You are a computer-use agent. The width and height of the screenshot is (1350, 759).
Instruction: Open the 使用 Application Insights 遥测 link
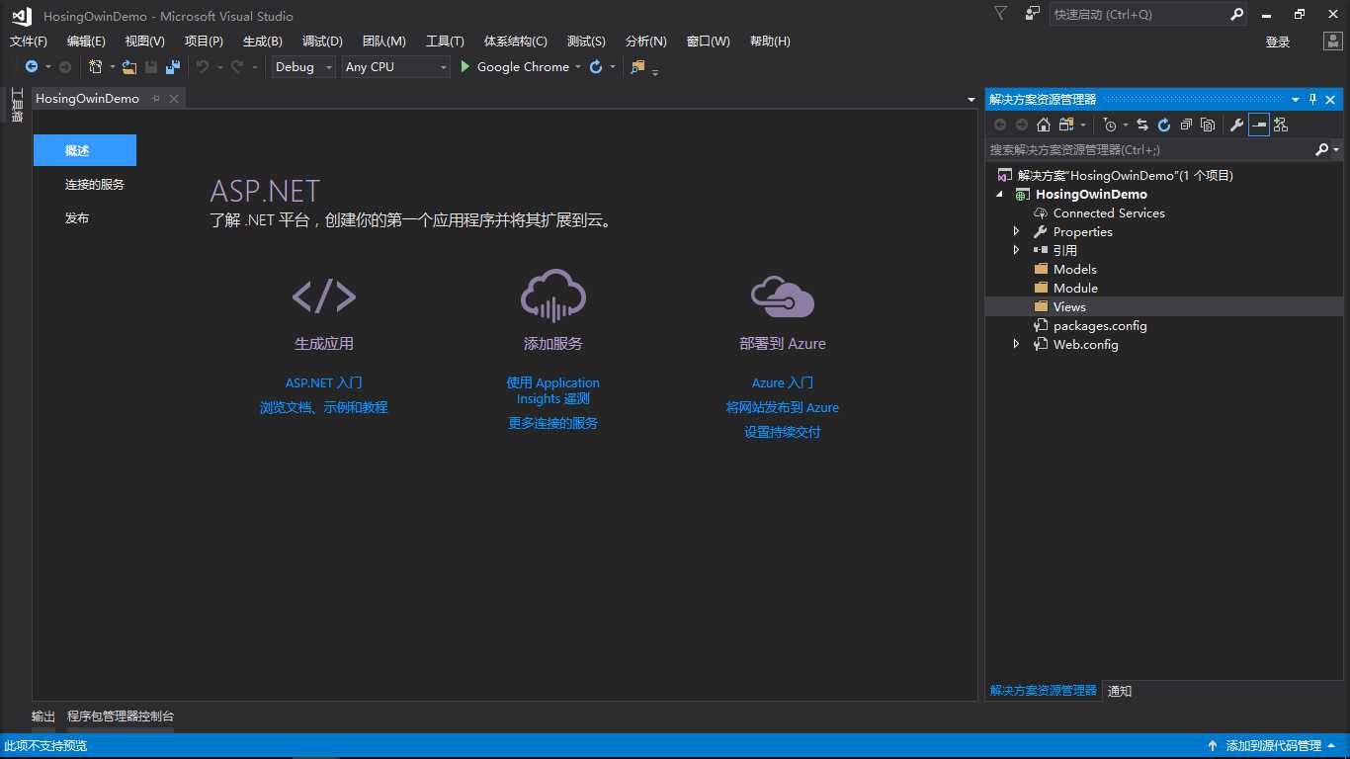click(553, 390)
